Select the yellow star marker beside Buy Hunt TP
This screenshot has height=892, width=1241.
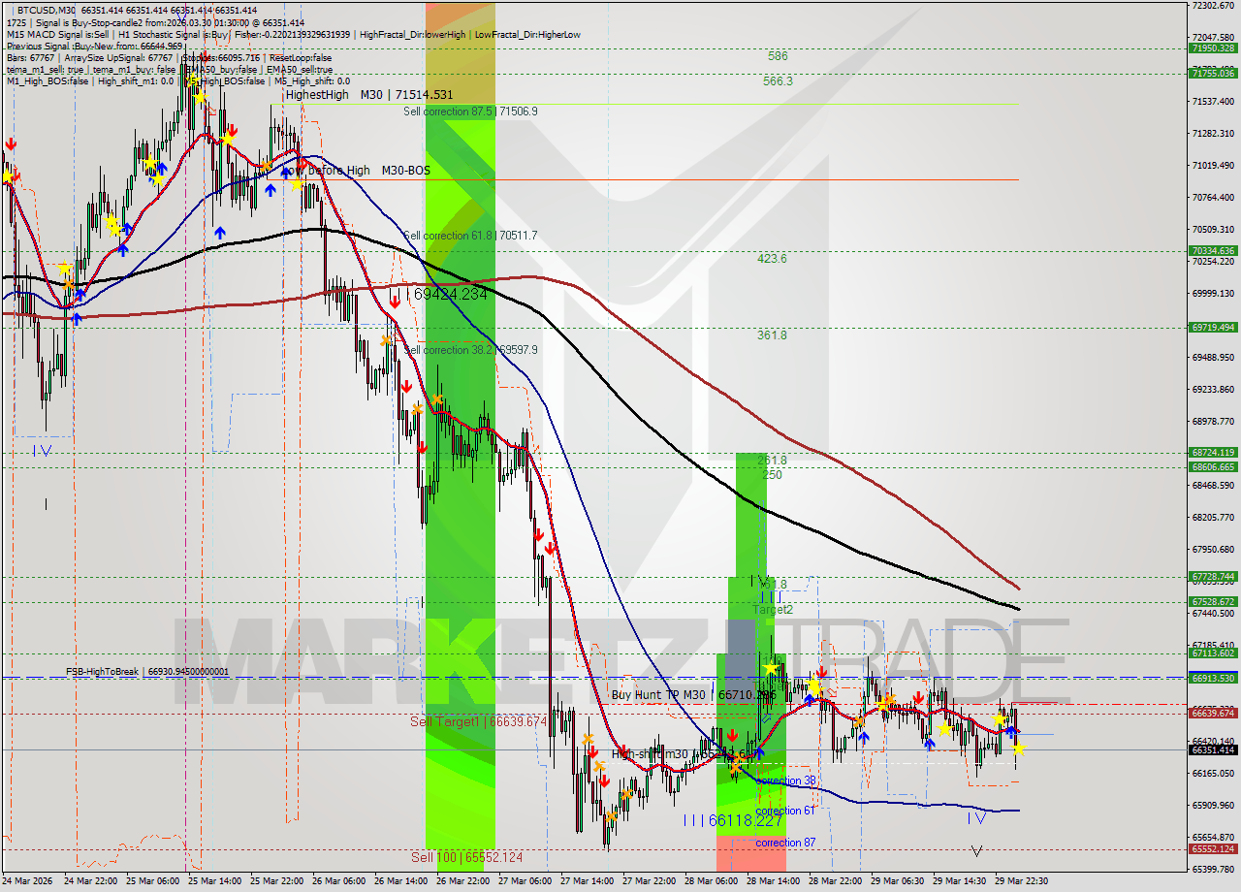pyautogui.click(x=771, y=668)
